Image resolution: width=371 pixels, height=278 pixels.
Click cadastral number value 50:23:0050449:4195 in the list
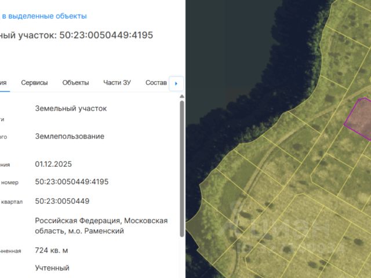pos(72,182)
